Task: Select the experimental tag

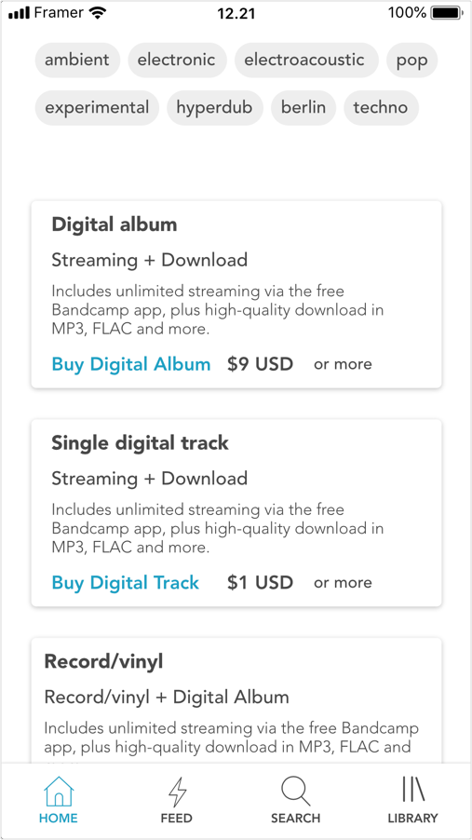Action: (x=97, y=108)
